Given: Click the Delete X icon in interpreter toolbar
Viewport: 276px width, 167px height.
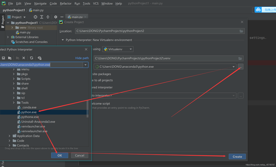Looking at the screenshot, I should point(24,58).
